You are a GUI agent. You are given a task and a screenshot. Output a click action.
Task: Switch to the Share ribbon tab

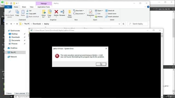tap(24, 7)
